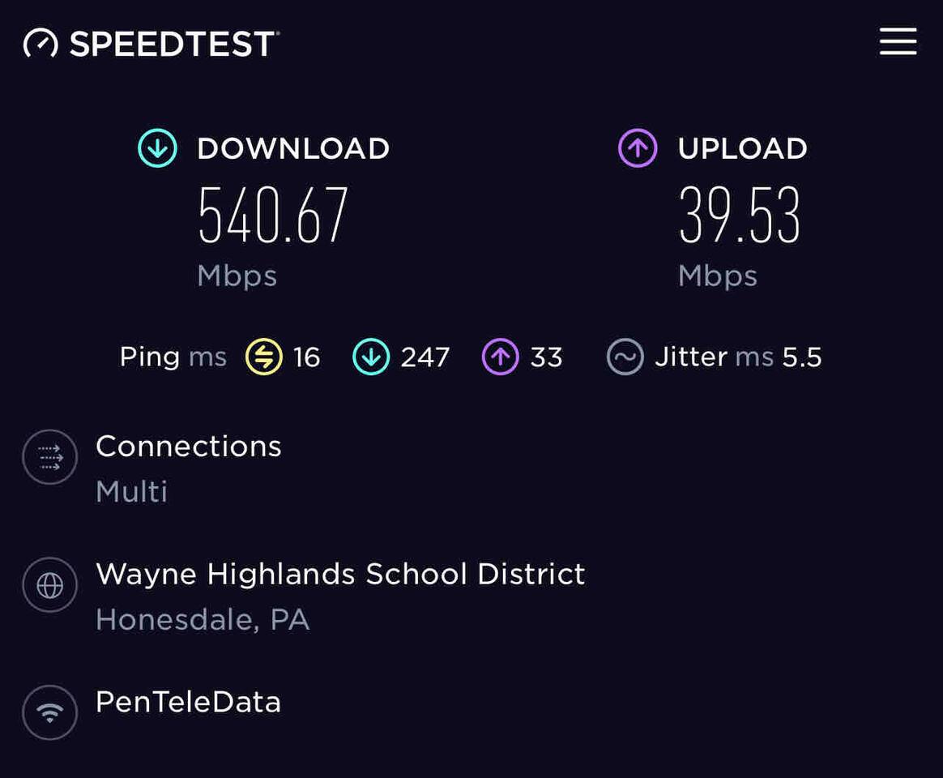Image resolution: width=943 pixels, height=778 pixels.
Task: Click the teal download arrow icon
Action: [157, 149]
